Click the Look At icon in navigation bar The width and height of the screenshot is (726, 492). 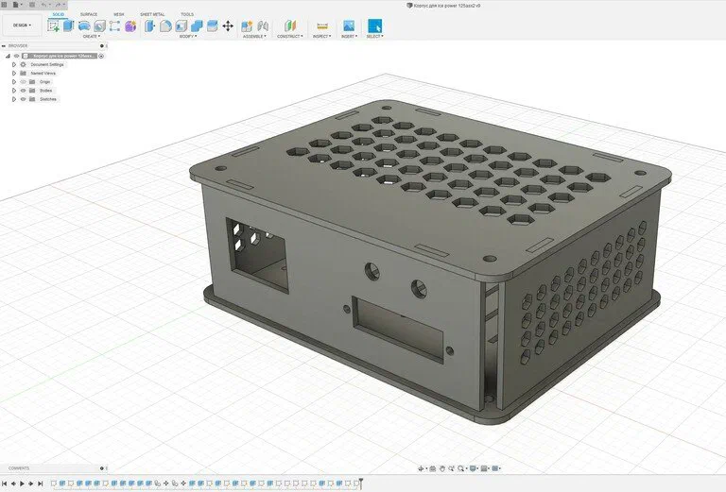click(x=432, y=468)
